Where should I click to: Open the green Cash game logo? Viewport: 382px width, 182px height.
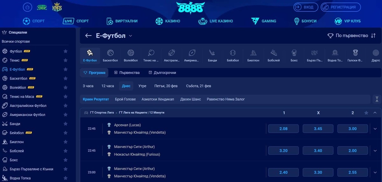pos(42,7)
